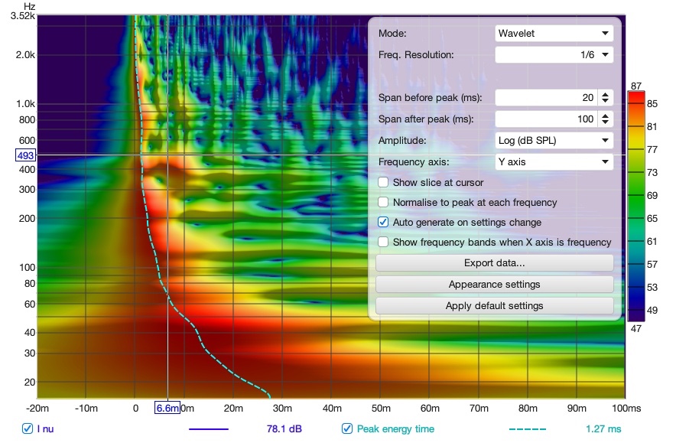Click the Peak energy time legend label
The width and height of the screenshot is (676, 443).
tap(395, 429)
